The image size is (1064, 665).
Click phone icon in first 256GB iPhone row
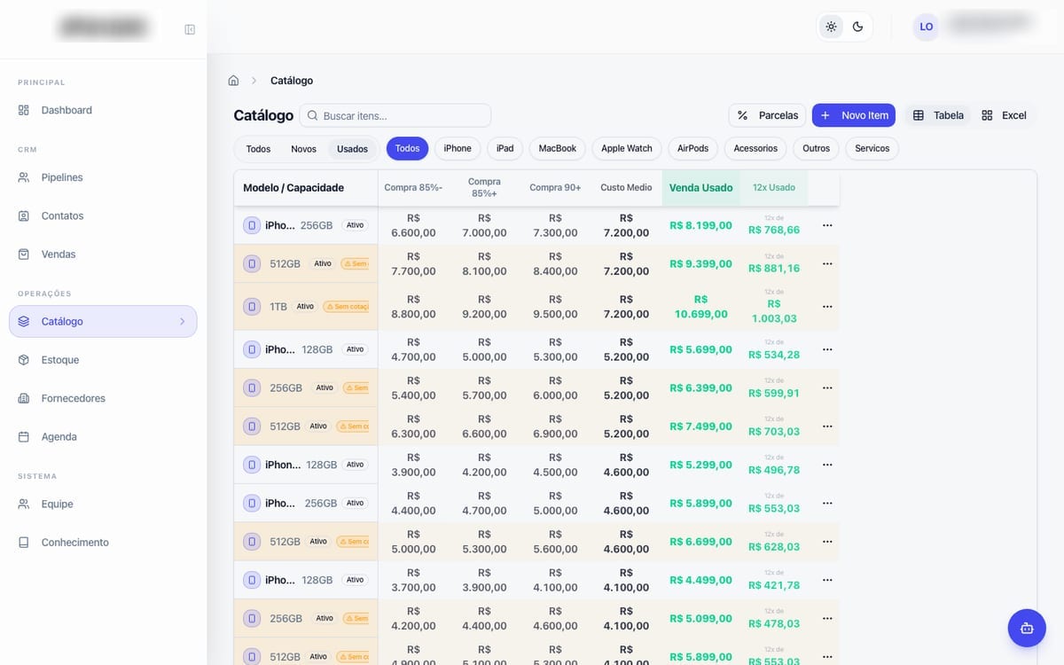tap(252, 225)
